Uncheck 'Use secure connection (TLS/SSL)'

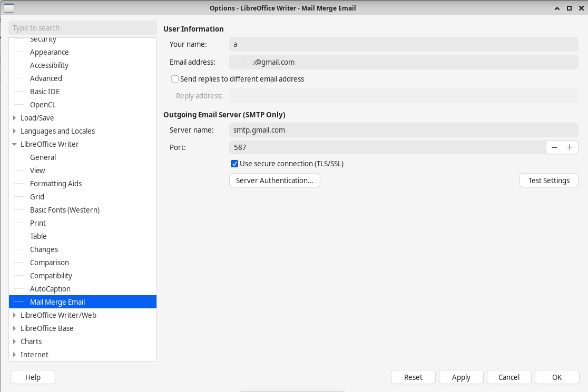[x=234, y=164]
